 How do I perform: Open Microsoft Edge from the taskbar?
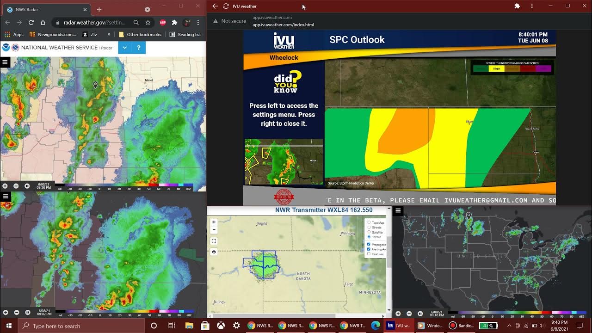point(375,326)
